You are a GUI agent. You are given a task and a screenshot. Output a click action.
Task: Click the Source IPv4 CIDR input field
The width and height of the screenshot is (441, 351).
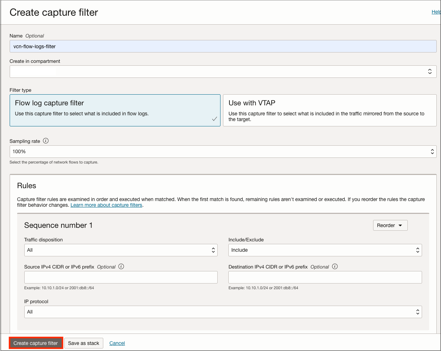click(x=120, y=277)
